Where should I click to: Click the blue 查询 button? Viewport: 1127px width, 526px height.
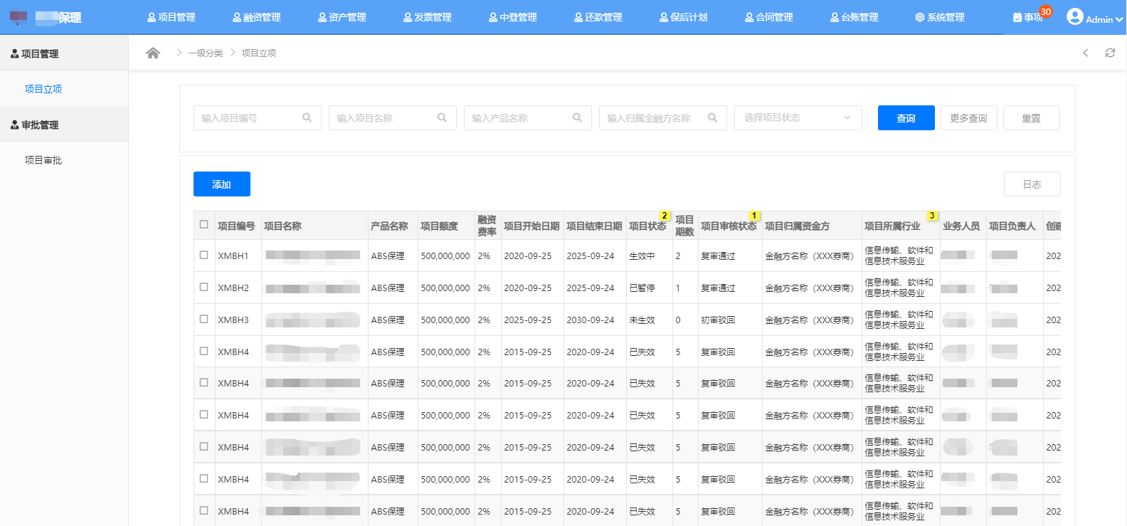pos(906,118)
